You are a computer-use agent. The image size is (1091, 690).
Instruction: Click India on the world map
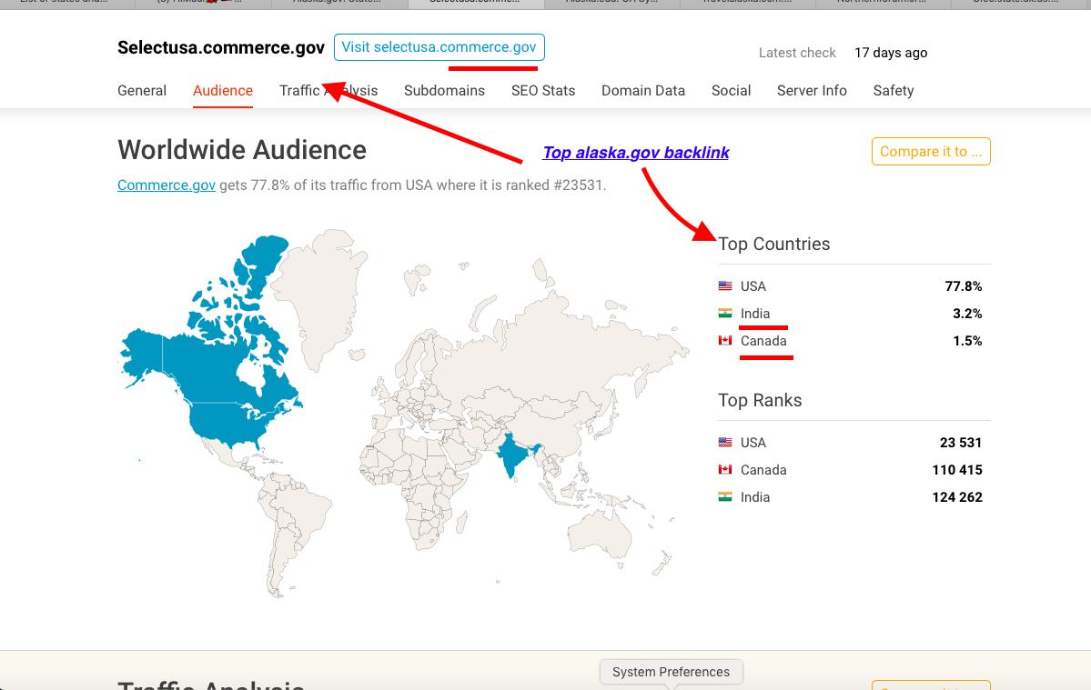(x=513, y=455)
